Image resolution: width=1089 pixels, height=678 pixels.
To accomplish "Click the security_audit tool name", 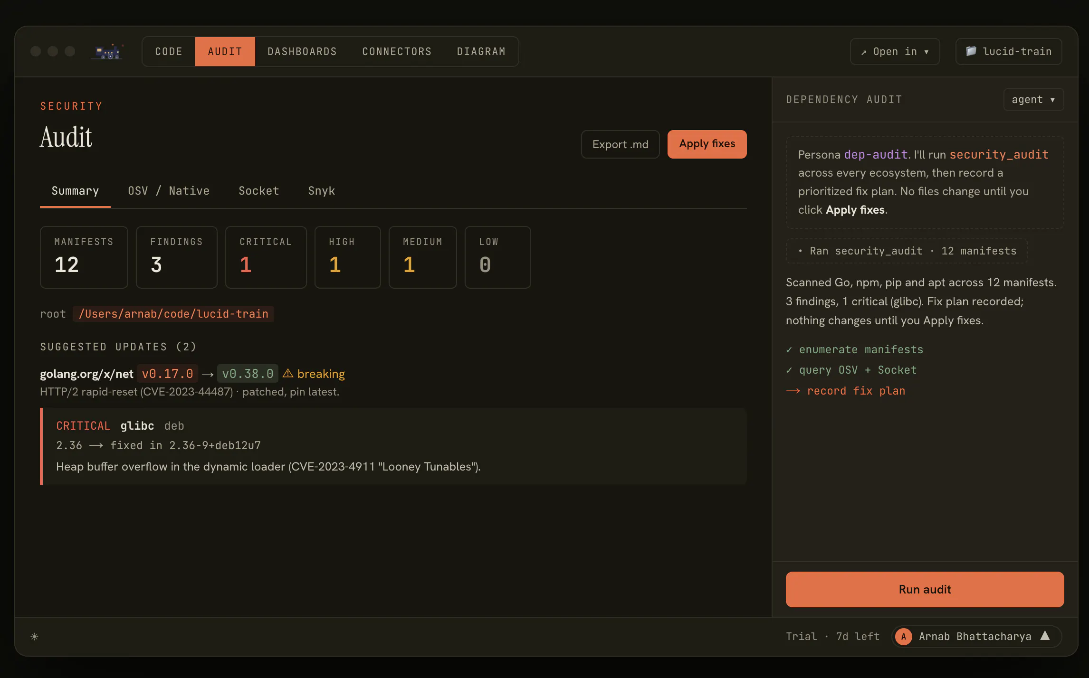I will pyautogui.click(x=999, y=154).
